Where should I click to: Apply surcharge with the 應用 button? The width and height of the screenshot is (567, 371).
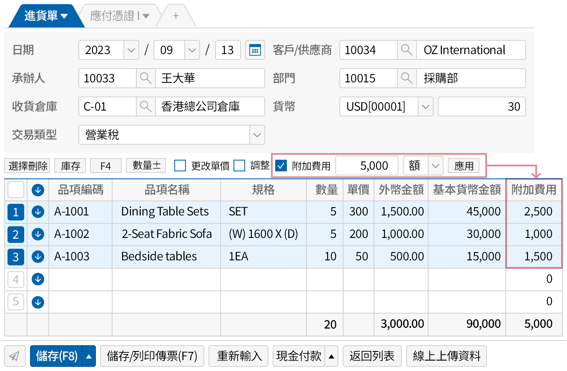464,165
